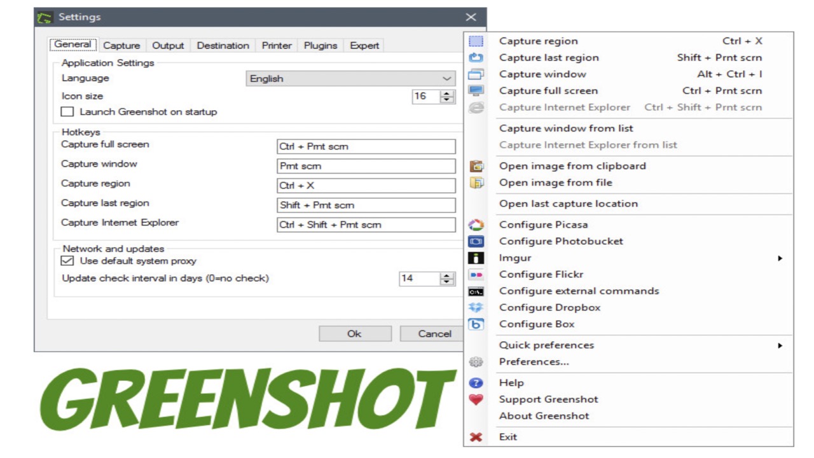Switch to the General tab
814x458 pixels.
click(x=72, y=45)
